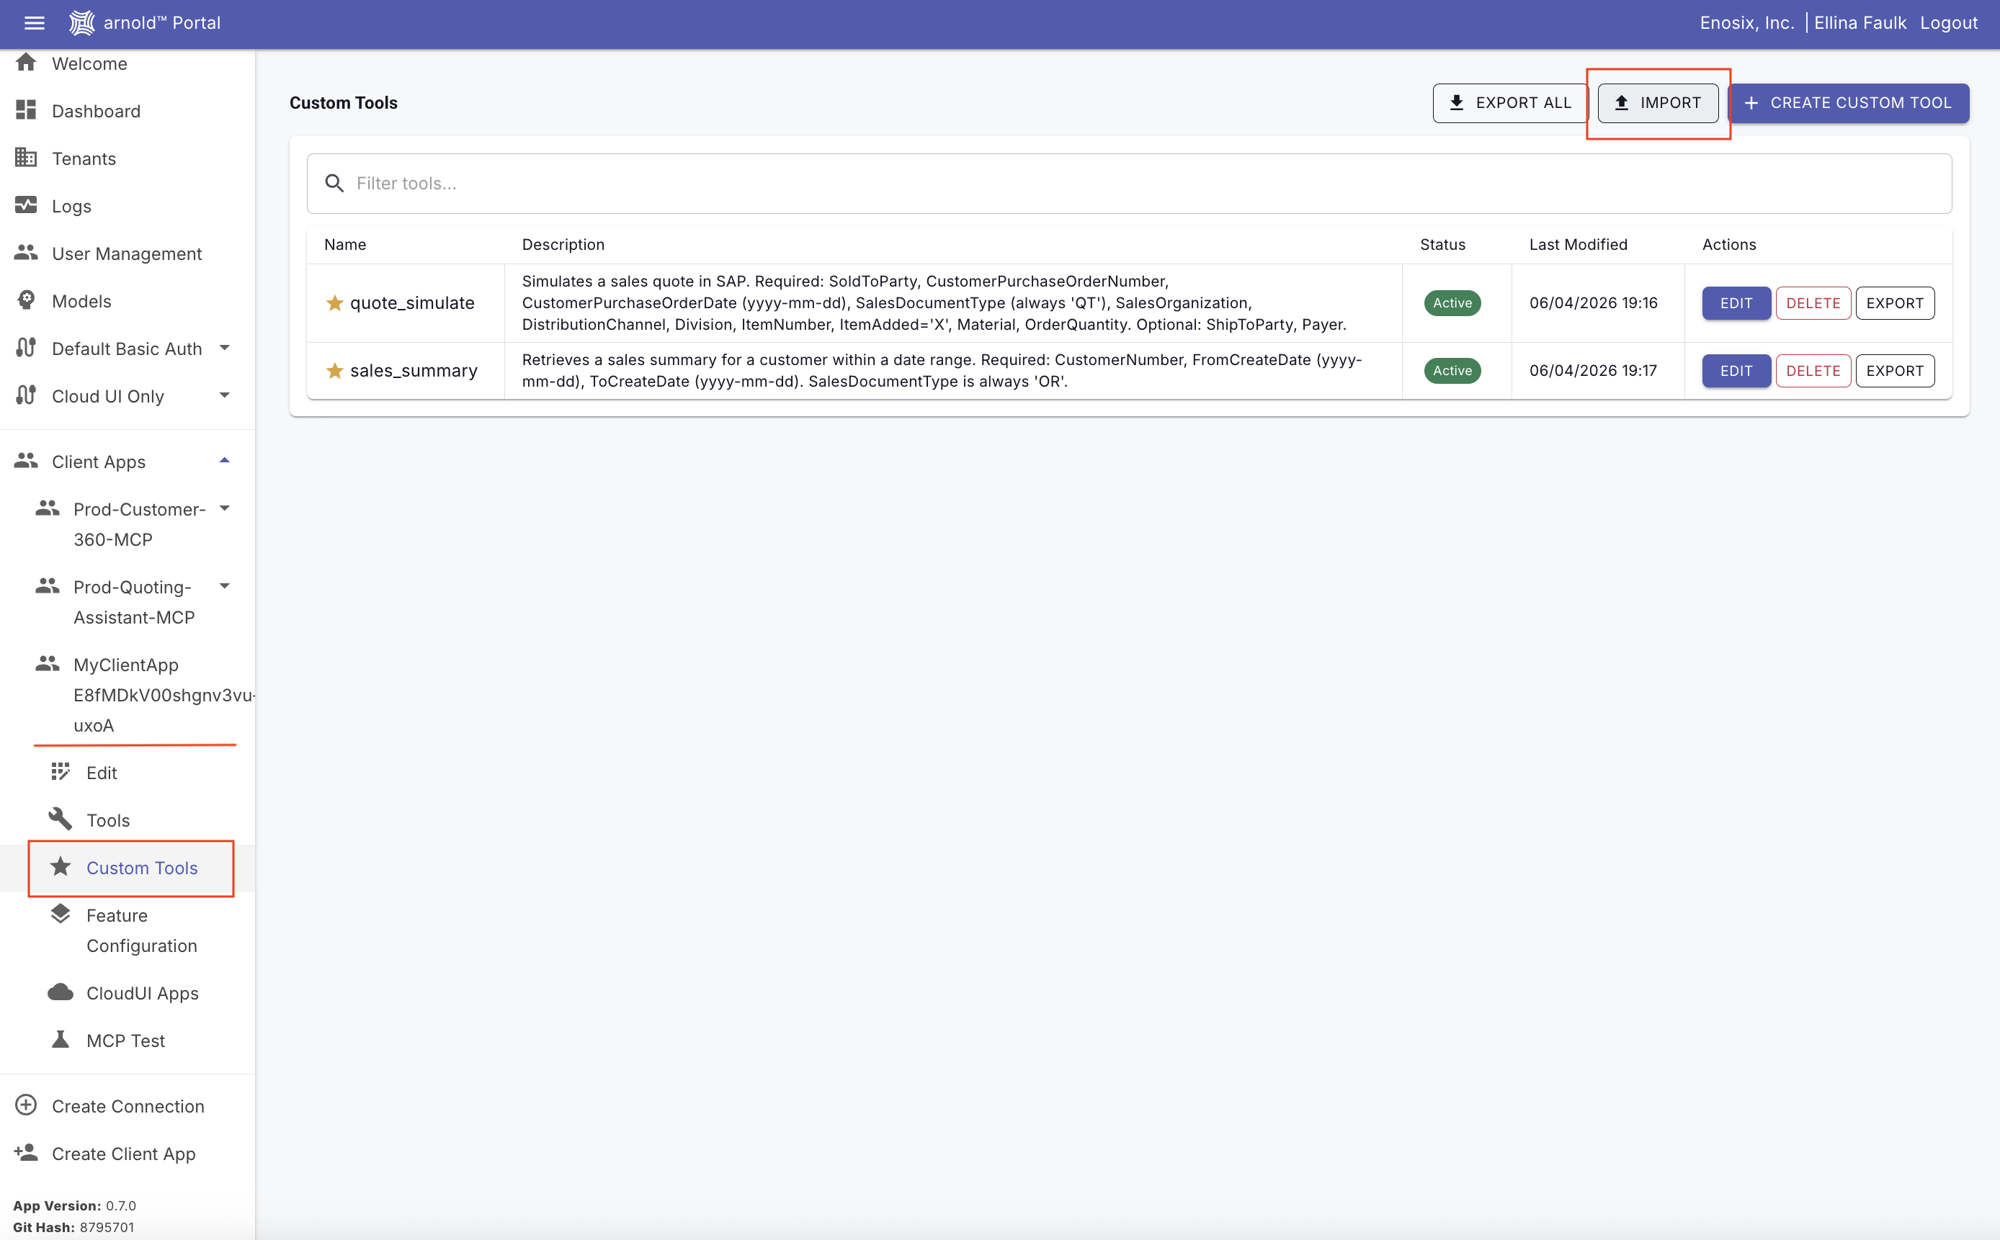Click the User Management people icon
Image resolution: width=2000 pixels, height=1240 pixels.
[26, 253]
